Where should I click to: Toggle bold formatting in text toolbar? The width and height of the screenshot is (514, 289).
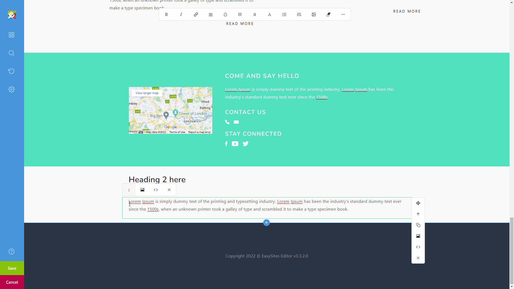coord(166,14)
